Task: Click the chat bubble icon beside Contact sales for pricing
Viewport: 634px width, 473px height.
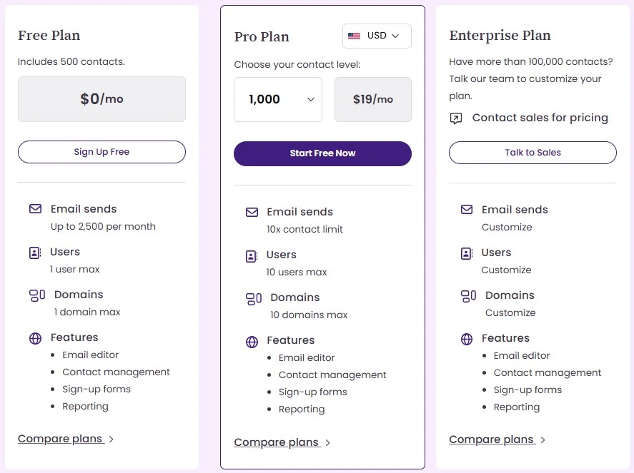Action: (x=457, y=118)
